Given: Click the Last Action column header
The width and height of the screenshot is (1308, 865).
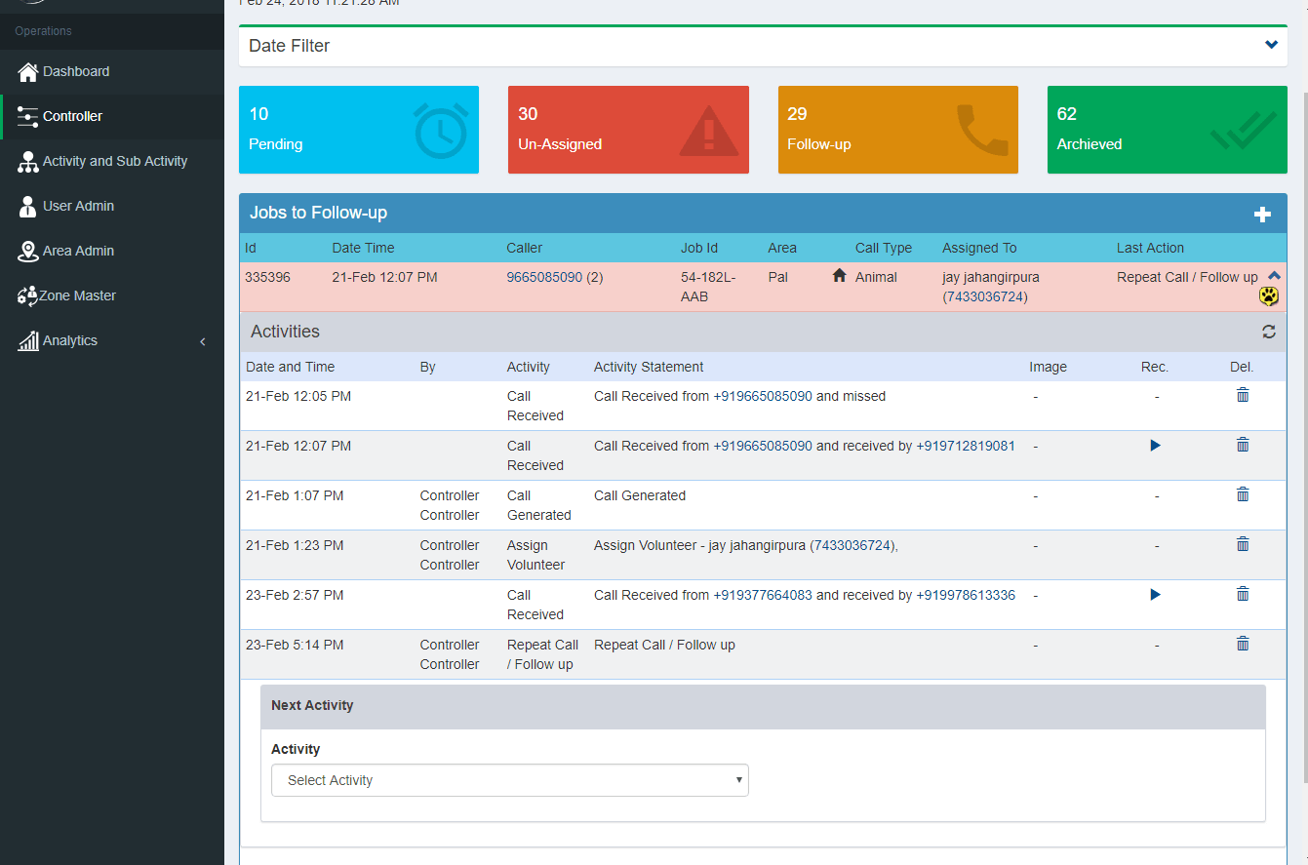Looking at the screenshot, I should pos(1151,248).
